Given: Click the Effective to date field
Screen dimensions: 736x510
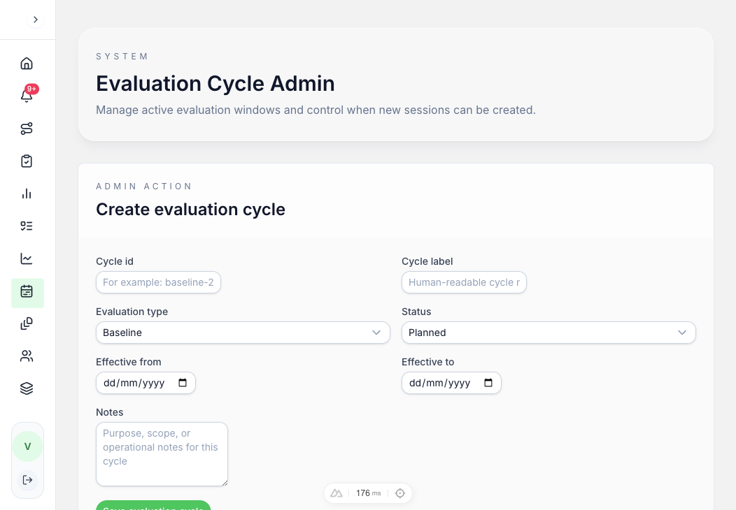Looking at the screenshot, I should click(451, 383).
